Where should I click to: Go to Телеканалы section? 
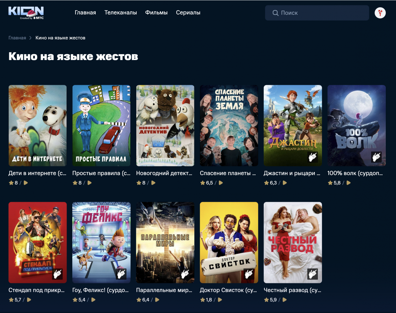(120, 13)
